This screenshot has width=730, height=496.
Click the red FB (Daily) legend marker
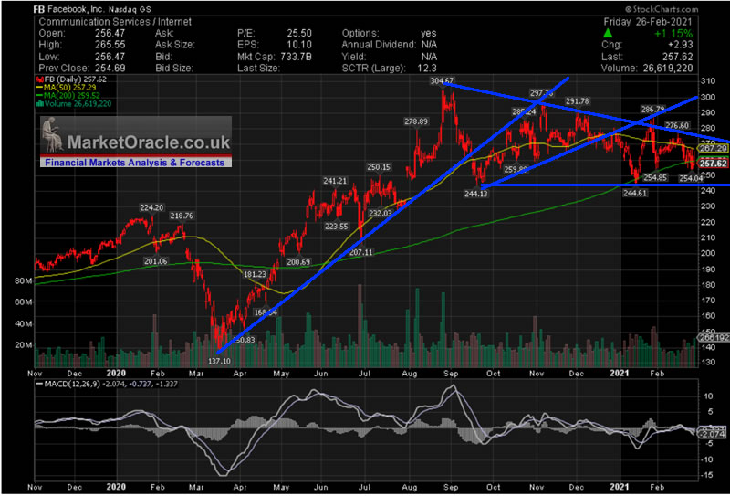point(39,80)
